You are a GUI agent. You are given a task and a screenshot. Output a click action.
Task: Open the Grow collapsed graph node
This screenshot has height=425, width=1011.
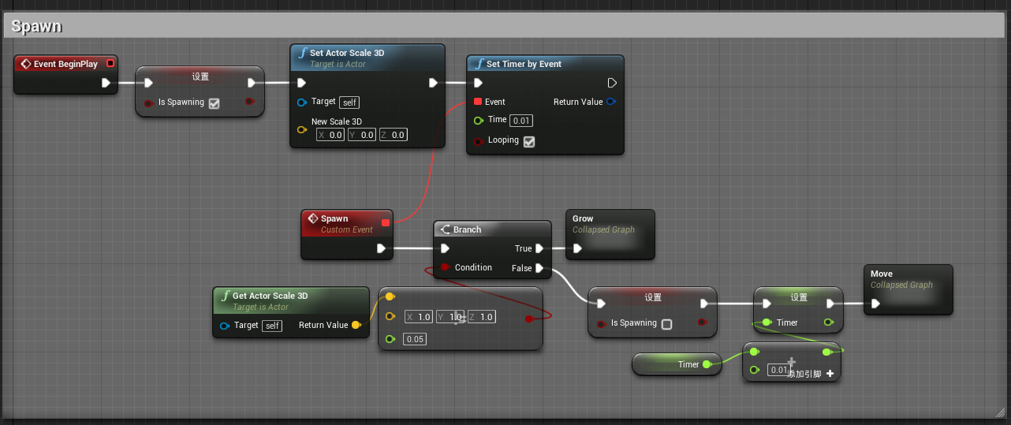pyautogui.click(x=610, y=233)
